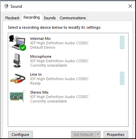This screenshot has height=139, width=136.
Task: Switch to the Playback tab
Action: [12, 18]
